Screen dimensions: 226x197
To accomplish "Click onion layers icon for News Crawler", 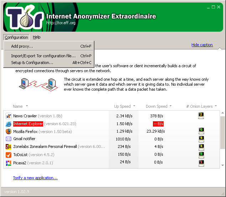I will [x=201, y=115].
